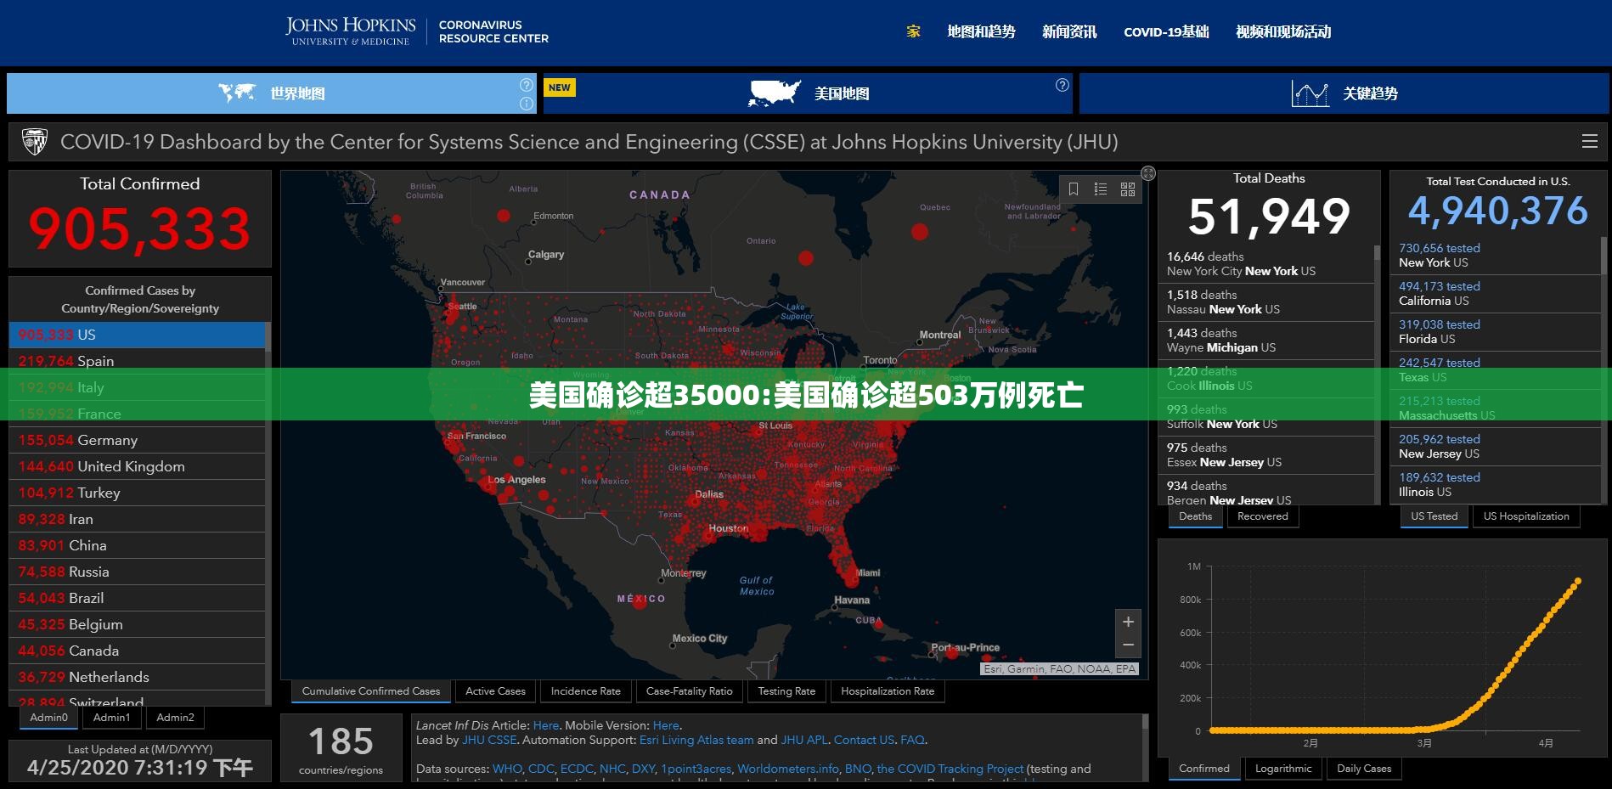Open the Worldometers.info data source link
The width and height of the screenshot is (1612, 789).
pos(788,769)
